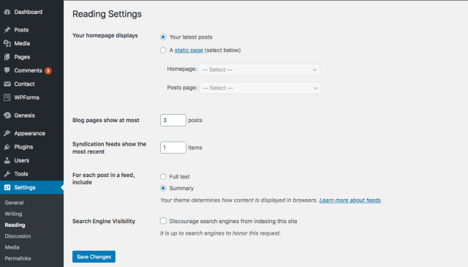
Task: Click the Blog pages show at most field
Action: [173, 120]
